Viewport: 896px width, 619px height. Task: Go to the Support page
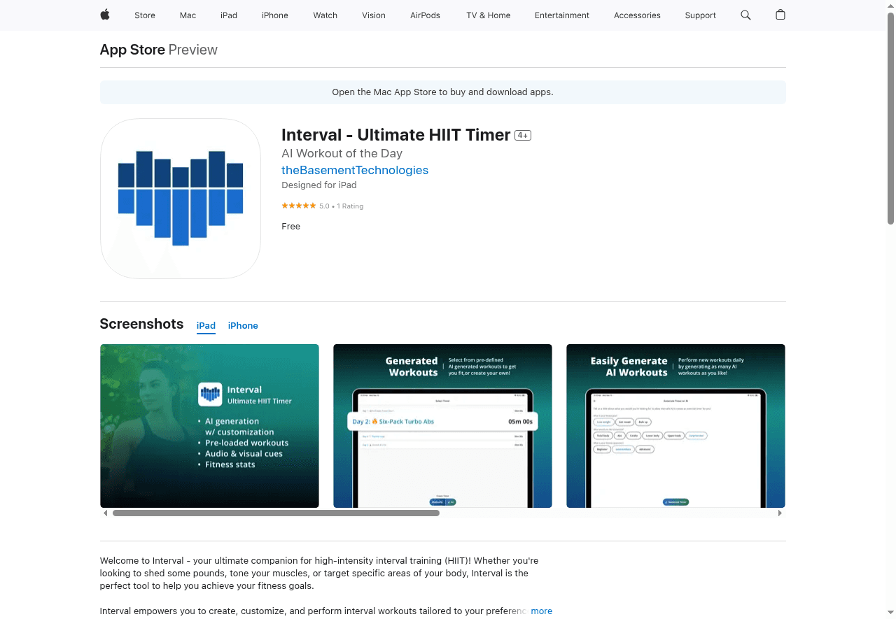[700, 15]
